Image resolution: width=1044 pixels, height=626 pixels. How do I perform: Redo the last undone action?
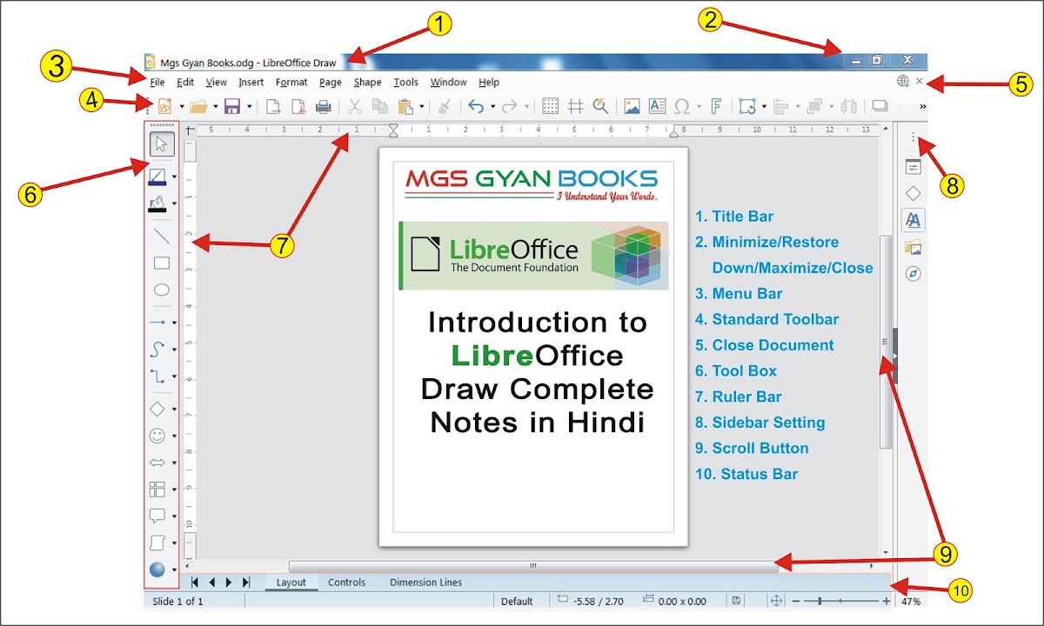[x=511, y=106]
